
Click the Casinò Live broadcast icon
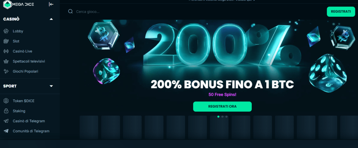coord(6,51)
